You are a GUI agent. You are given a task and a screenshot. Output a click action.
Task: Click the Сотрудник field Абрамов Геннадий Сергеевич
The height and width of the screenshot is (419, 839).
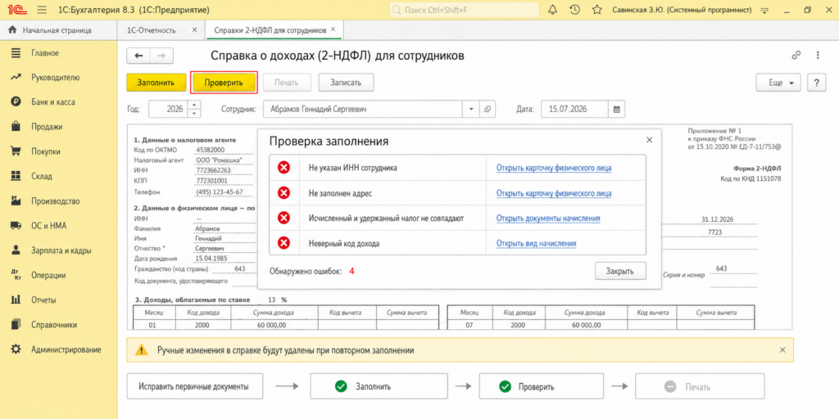[x=364, y=109]
